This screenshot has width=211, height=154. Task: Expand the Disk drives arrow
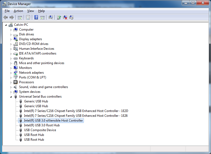point(11,35)
